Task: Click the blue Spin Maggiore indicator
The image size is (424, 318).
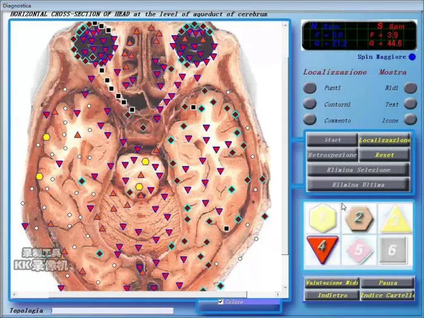Action: tap(412, 57)
